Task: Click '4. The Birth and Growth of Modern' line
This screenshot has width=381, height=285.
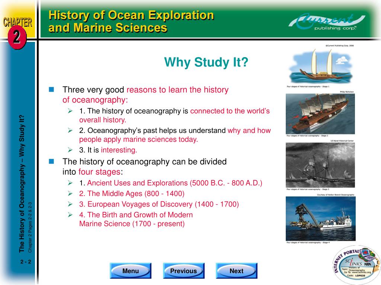Action: [x=136, y=215]
